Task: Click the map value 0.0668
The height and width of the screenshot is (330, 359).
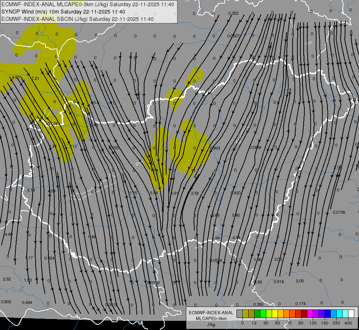Action: tap(255, 147)
